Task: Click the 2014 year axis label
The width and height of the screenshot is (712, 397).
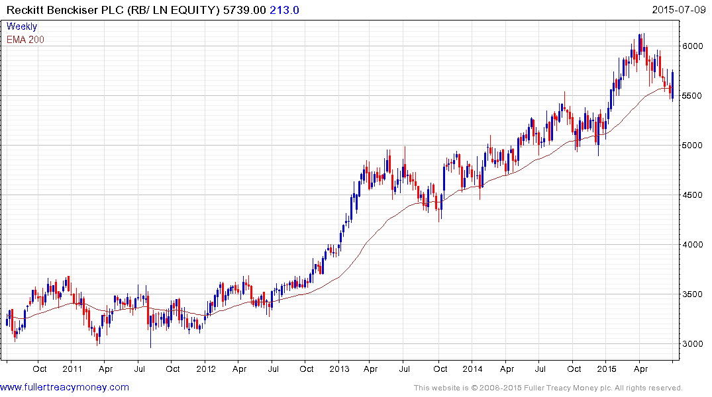Action: point(472,369)
